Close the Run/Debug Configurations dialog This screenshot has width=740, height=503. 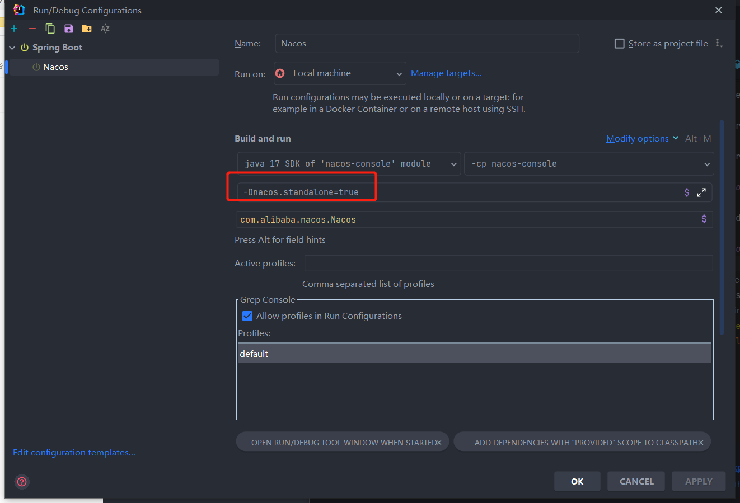click(719, 10)
